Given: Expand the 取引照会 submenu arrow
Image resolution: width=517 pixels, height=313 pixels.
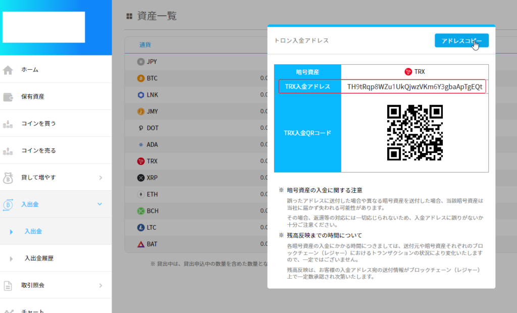Looking at the screenshot, I should point(100,285).
